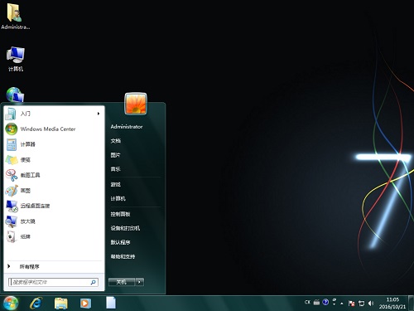This screenshot has height=311, width=414.
Task: Open the Administrator personal folder link
Action: [127, 127]
